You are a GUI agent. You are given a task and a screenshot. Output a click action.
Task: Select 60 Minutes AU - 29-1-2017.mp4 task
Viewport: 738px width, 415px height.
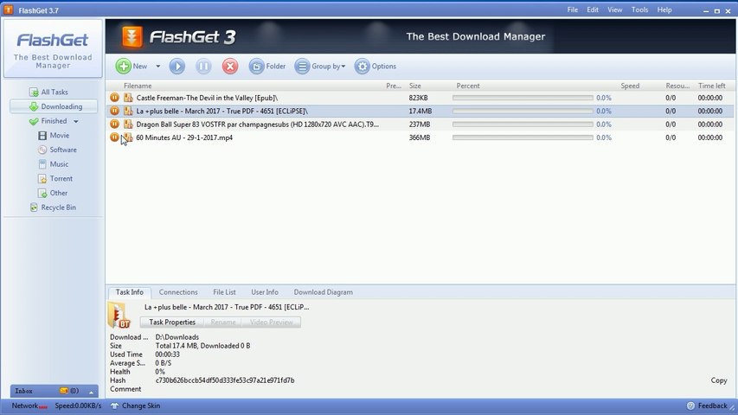(x=184, y=137)
